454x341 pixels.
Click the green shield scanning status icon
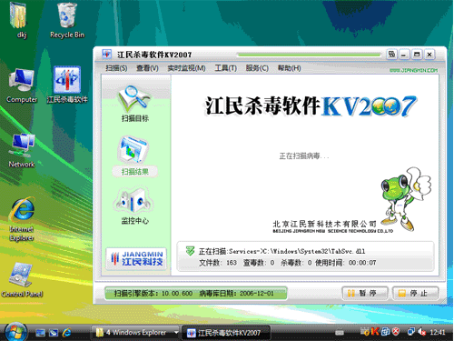(x=190, y=251)
